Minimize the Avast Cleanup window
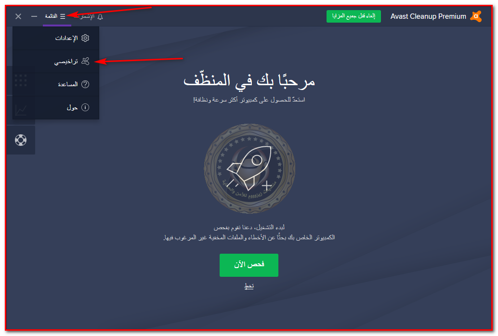 tap(34, 16)
